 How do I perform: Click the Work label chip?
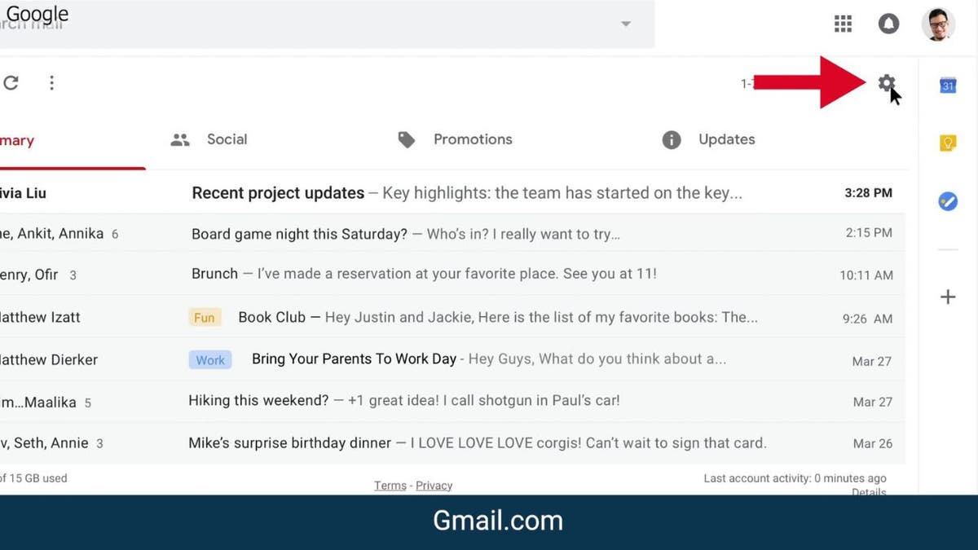[210, 359]
